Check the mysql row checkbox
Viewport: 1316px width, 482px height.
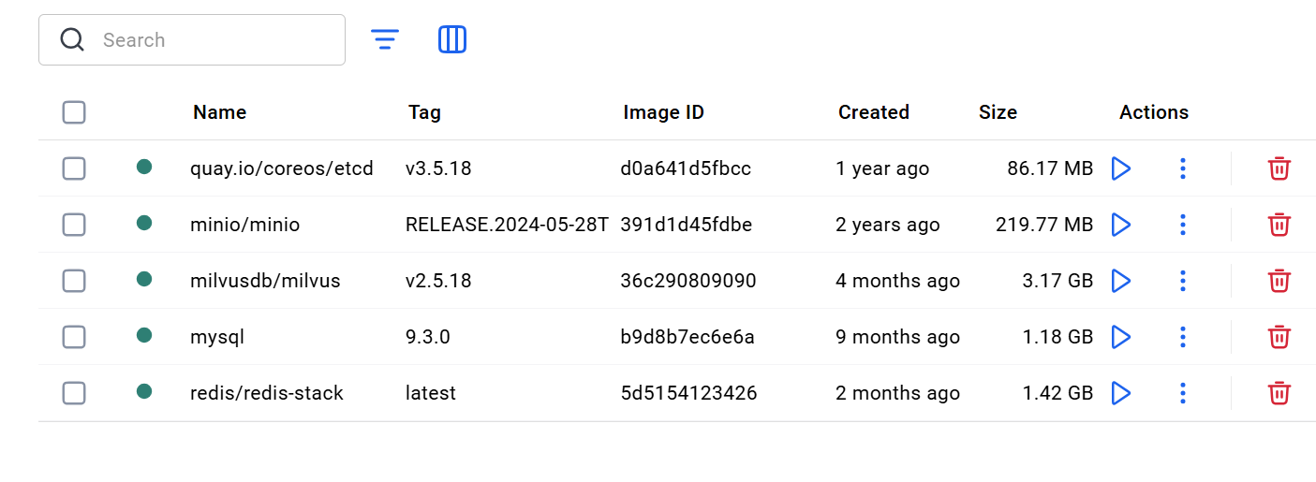pyautogui.click(x=74, y=337)
